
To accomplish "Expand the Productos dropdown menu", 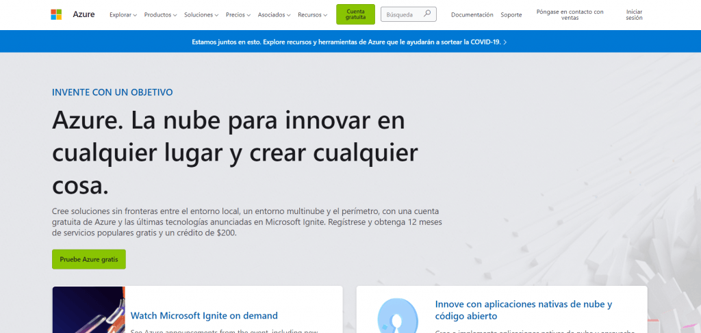I will tap(160, 15).
